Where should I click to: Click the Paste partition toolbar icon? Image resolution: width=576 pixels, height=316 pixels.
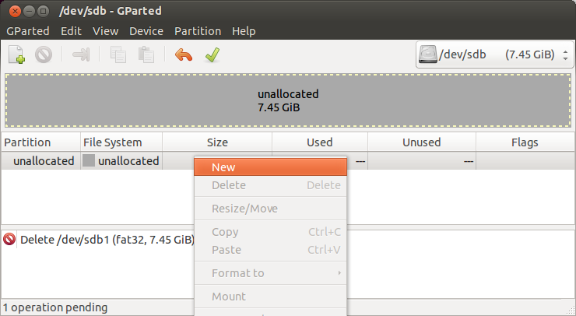[146, 54]
